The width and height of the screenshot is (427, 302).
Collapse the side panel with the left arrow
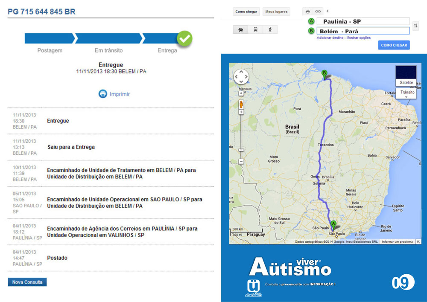click(328, 11)
